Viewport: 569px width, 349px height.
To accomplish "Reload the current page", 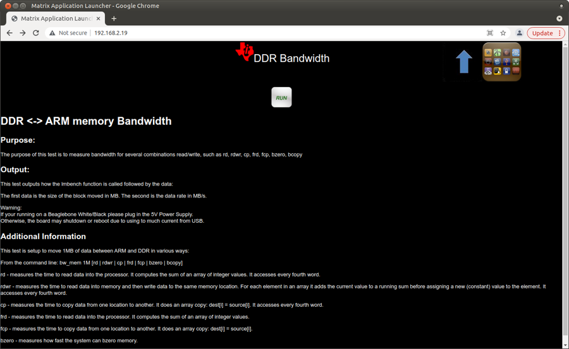I will pyautogui.click(x=36, y=33).
